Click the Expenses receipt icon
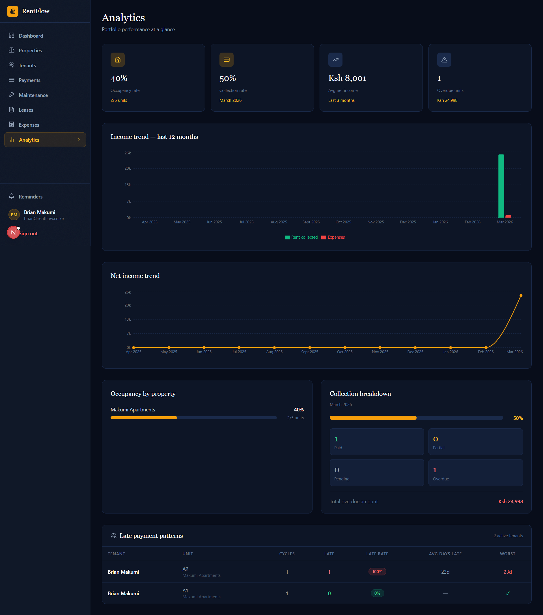 pyautogui.click(x=11, y=125)
